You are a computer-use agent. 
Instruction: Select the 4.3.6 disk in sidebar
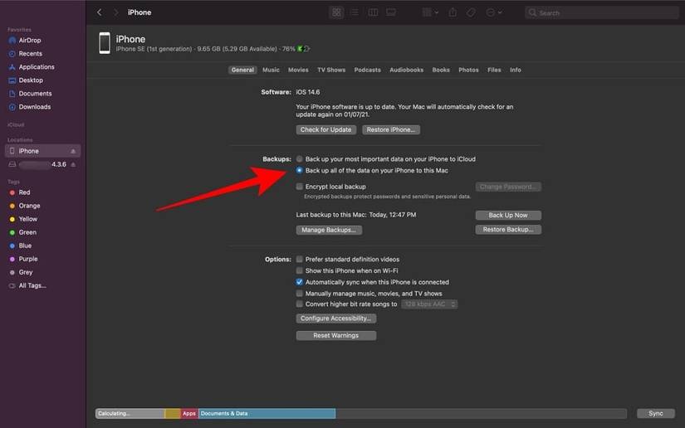(42, 164)
